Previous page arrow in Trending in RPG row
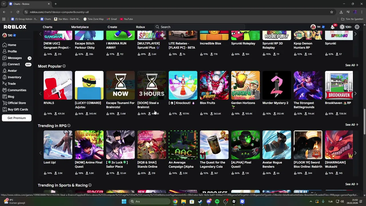366x206 pixels. coord(40,153)
